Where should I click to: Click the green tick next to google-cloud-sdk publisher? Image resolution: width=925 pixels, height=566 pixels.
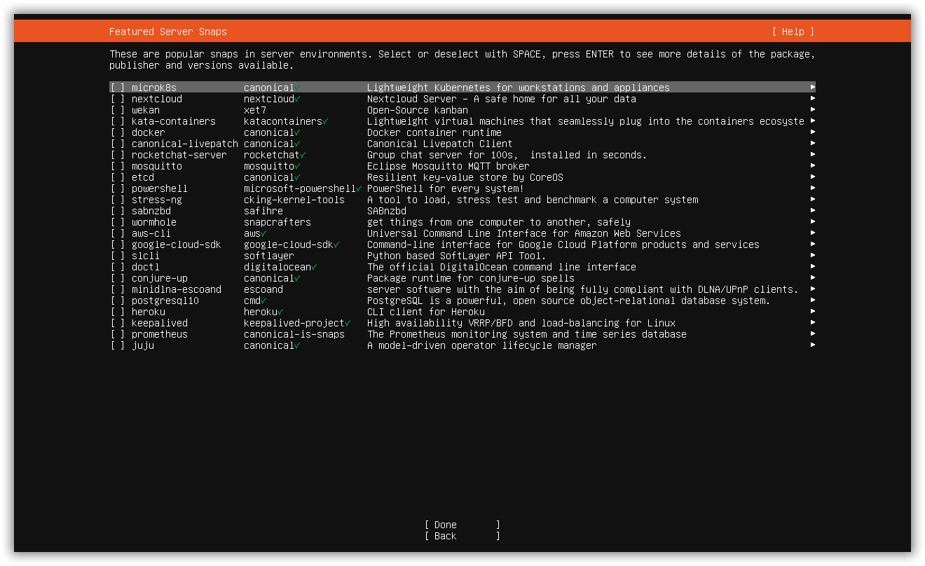[x=336, y=244]
